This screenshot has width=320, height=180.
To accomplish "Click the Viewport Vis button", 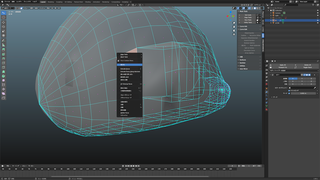I will (282, 67).
